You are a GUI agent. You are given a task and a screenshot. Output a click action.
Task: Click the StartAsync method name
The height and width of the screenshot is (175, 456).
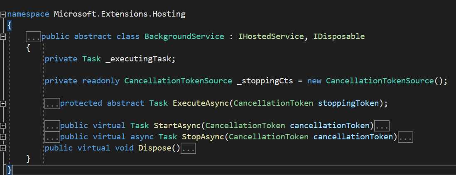click(177, 125)
